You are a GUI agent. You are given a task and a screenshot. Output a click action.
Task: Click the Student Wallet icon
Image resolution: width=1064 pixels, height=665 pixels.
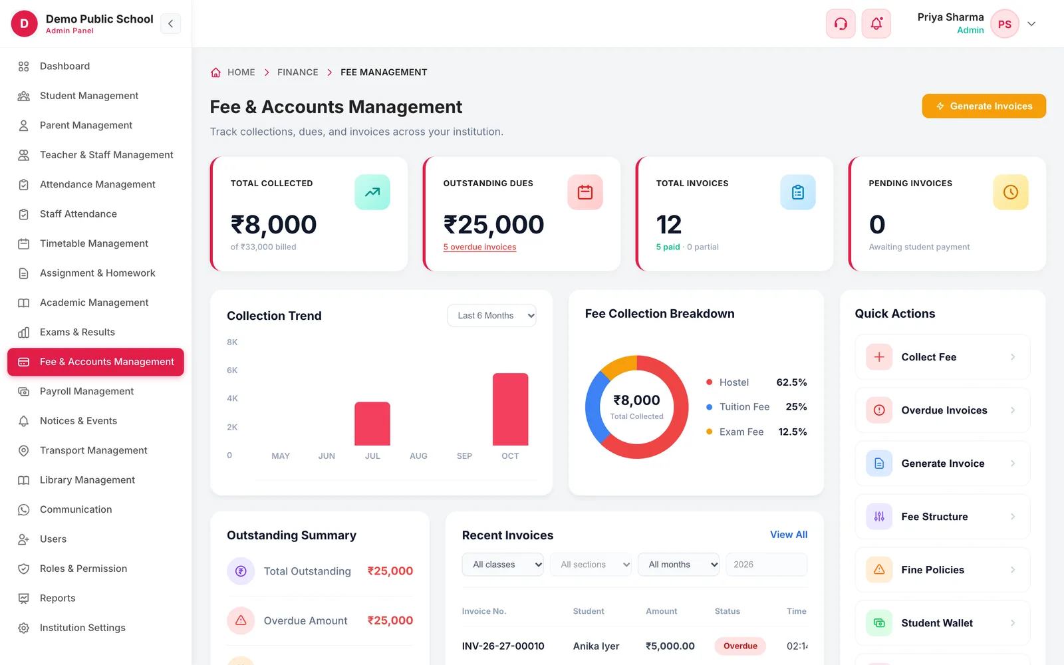click(879, 623)
